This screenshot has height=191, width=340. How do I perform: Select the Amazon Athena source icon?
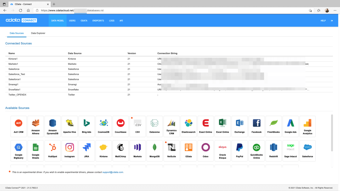[x=35, y=126]
